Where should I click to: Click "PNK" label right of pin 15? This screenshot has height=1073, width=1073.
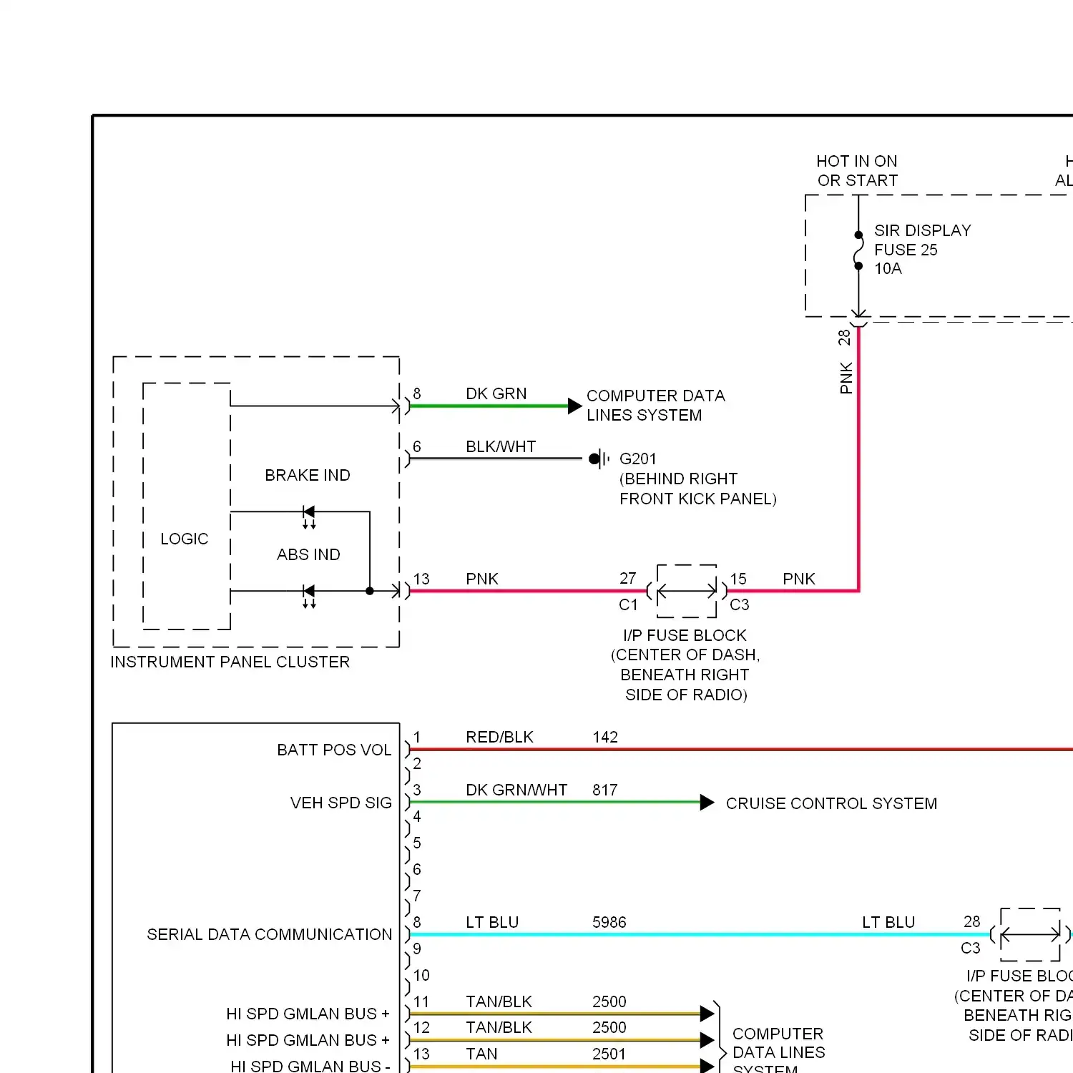pyautogui.click(x=798, y=579)
